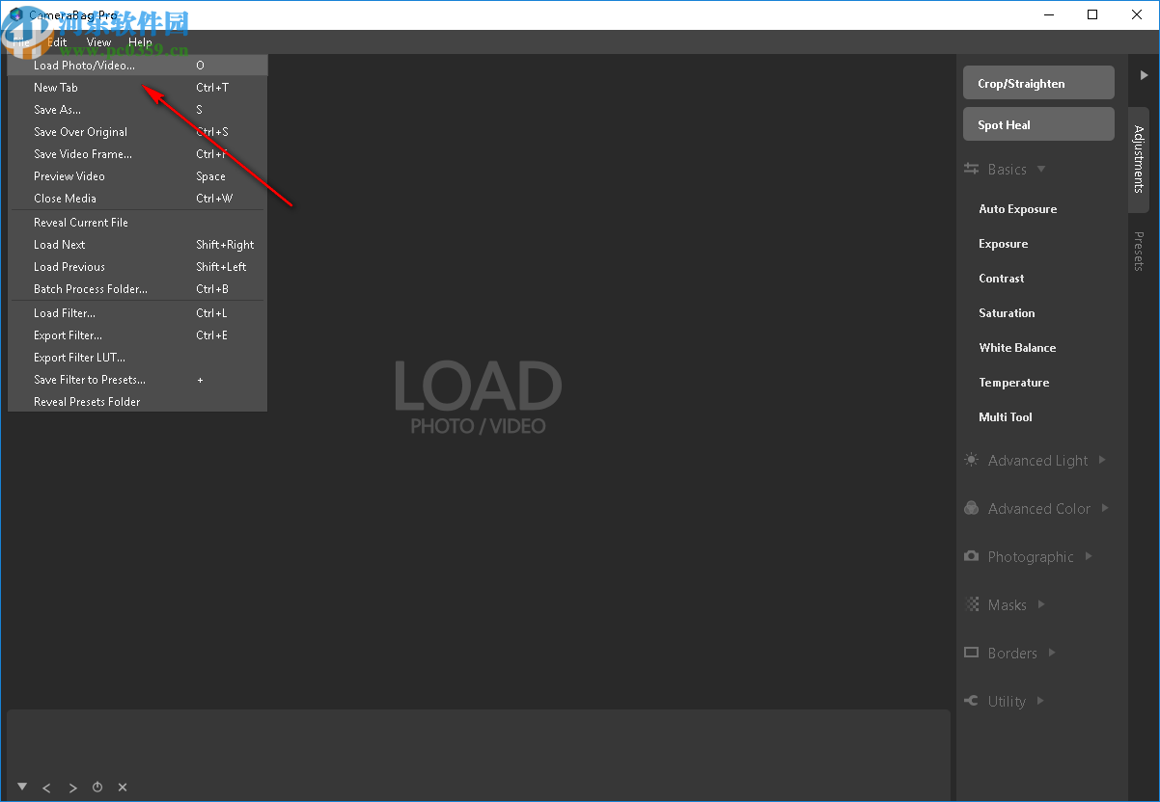Select Preview Video menu entry
This screenshot has height=802, width=1160.
pos(137,176)
